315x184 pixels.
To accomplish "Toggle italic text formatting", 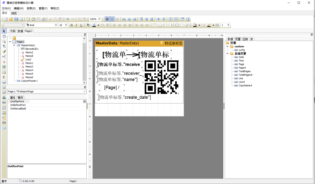I will 76,25.
